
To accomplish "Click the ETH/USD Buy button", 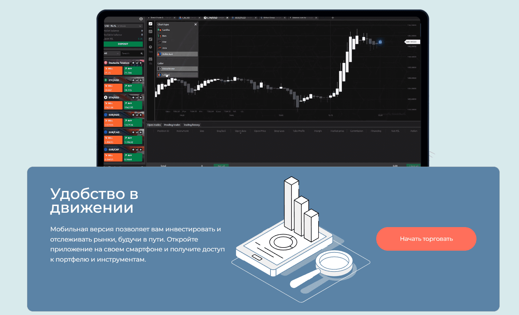I will click(133, 105).
